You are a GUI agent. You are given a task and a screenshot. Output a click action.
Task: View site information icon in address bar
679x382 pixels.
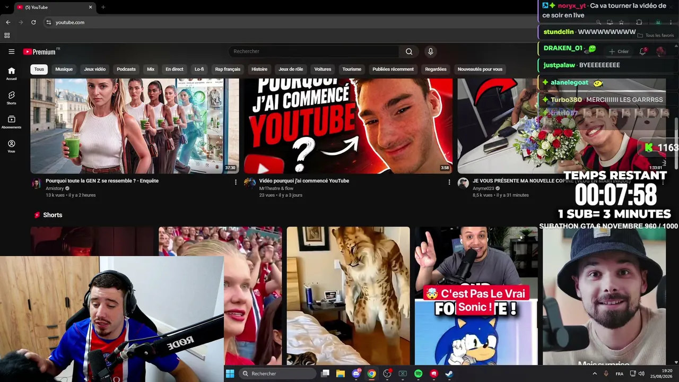point(48,22)
